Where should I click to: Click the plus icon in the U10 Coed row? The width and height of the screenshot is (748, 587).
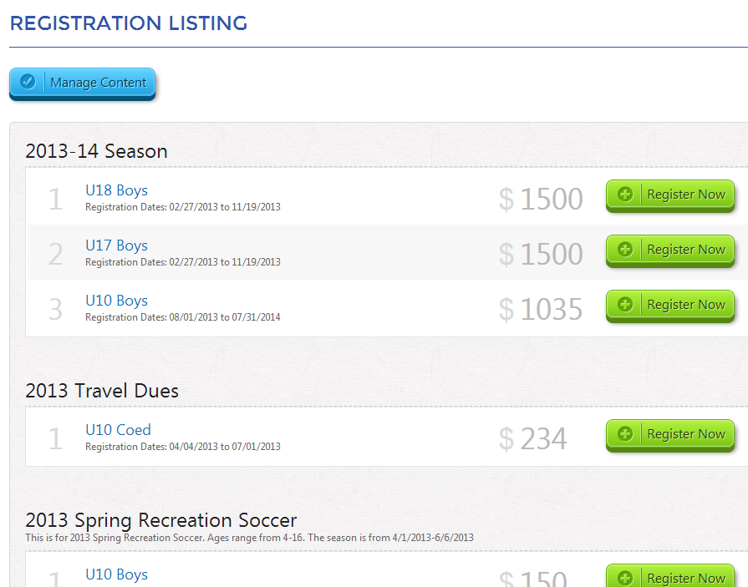point(625,433)
